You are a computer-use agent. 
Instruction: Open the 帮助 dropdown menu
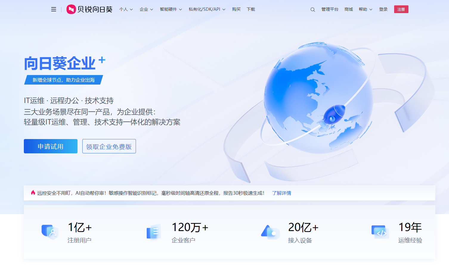coord(365,9)
